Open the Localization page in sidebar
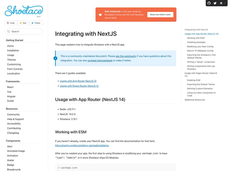 [14, 73]
